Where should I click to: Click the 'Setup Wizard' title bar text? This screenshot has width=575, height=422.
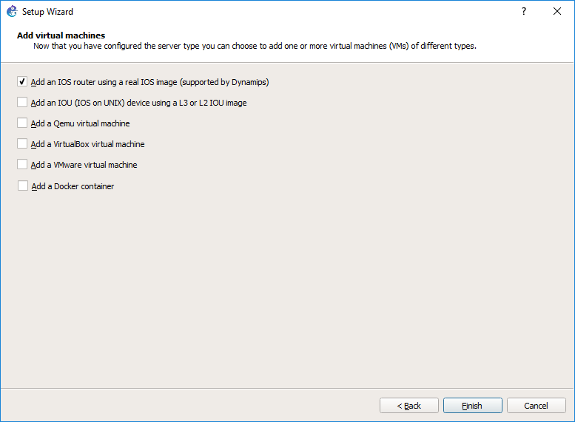pos(47,12)
